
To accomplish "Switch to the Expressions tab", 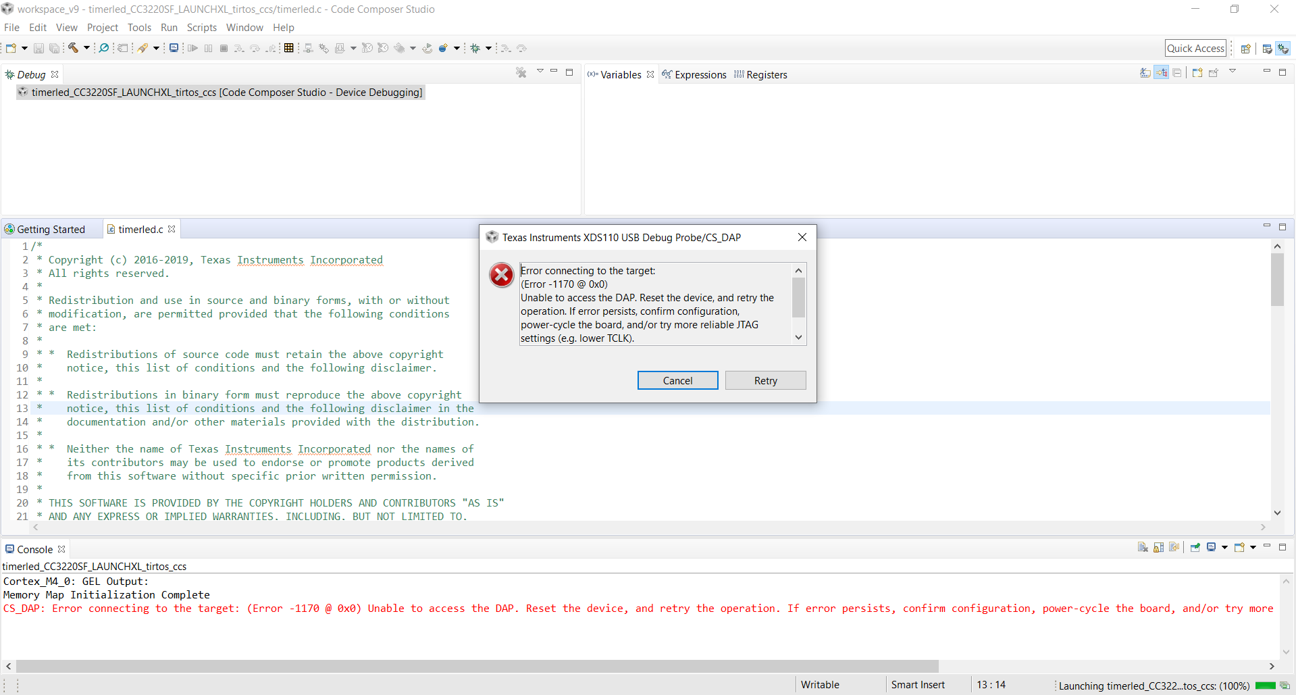I will (x=694, y=74).
